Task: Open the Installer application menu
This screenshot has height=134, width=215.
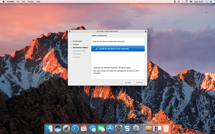Action: [10, 1]
